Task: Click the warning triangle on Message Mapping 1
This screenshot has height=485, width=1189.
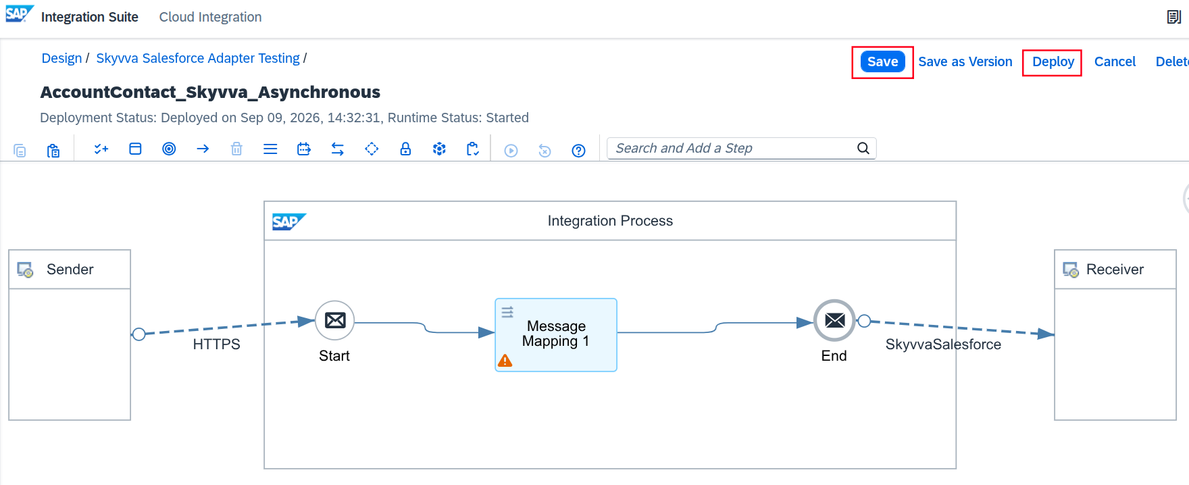Action: click(505, 361)
